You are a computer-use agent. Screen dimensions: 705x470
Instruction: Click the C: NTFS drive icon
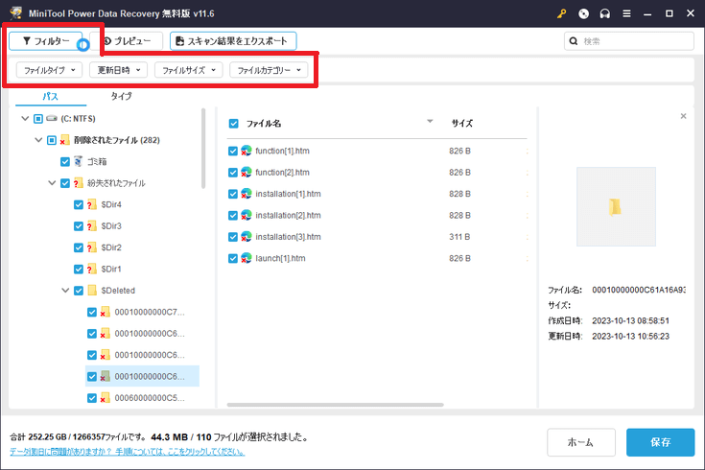click(x=51, y=118)
